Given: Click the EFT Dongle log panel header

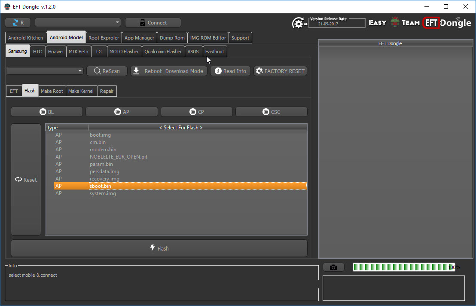Looking at the screenshot, I should 396,43.
